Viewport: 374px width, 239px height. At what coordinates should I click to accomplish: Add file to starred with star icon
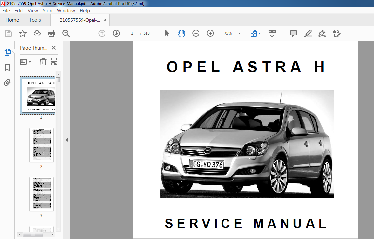point(23,33)
